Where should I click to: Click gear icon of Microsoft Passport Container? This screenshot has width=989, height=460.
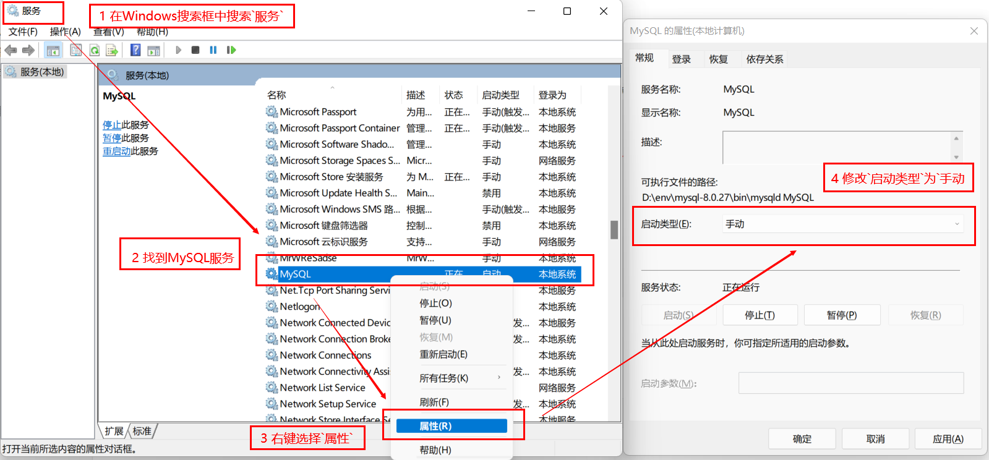272,127
